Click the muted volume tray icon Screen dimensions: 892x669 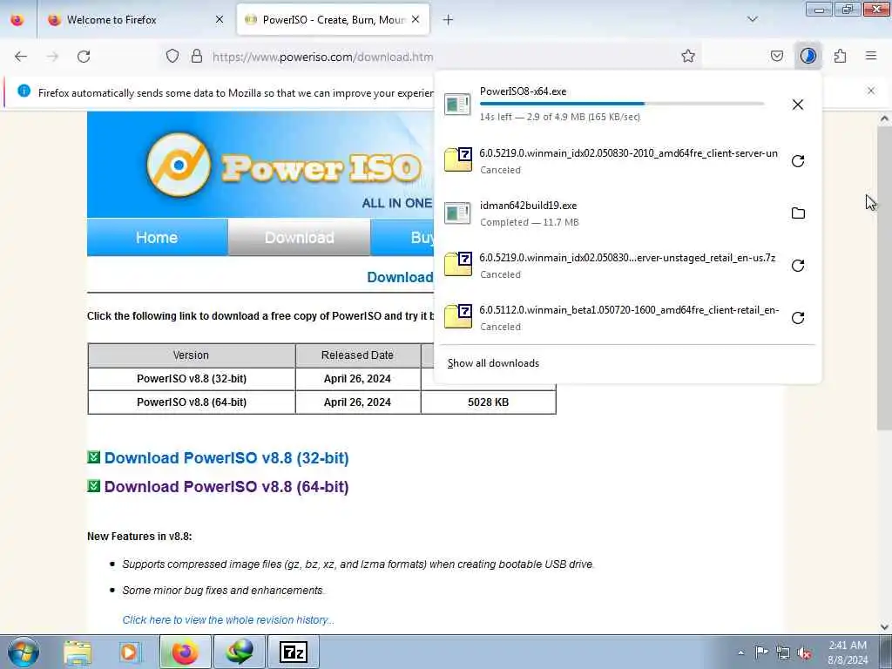pyautogui.click(x=804, y=652)
